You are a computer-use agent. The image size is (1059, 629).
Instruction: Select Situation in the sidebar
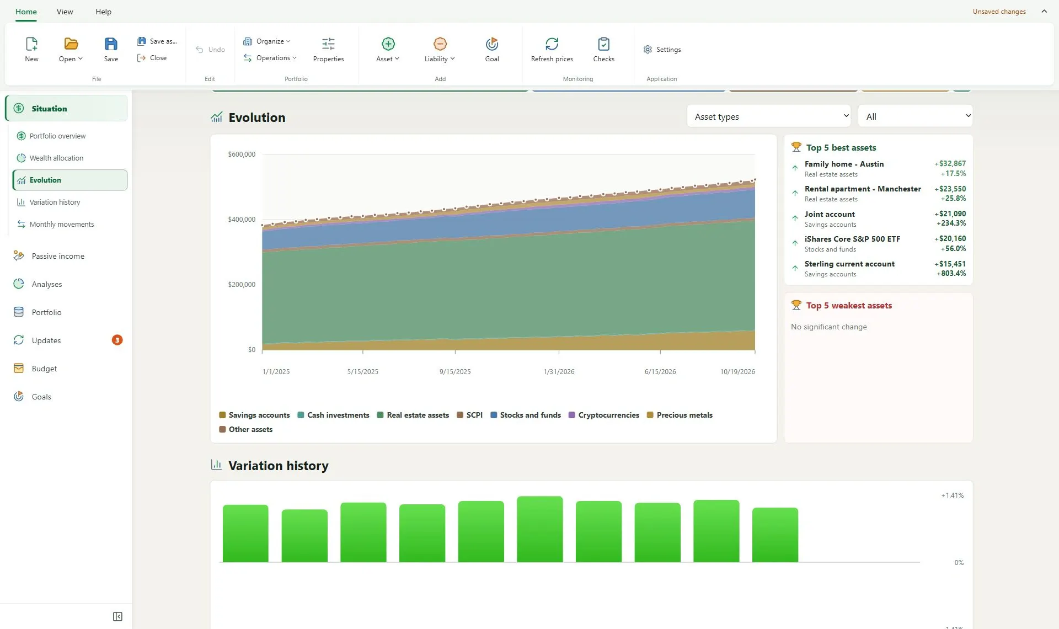click(66, 108)
